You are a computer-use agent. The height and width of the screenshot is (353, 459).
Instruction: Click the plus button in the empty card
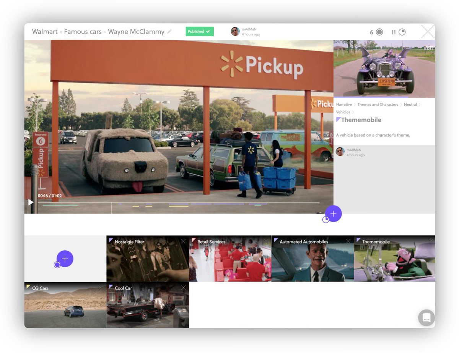65,259
